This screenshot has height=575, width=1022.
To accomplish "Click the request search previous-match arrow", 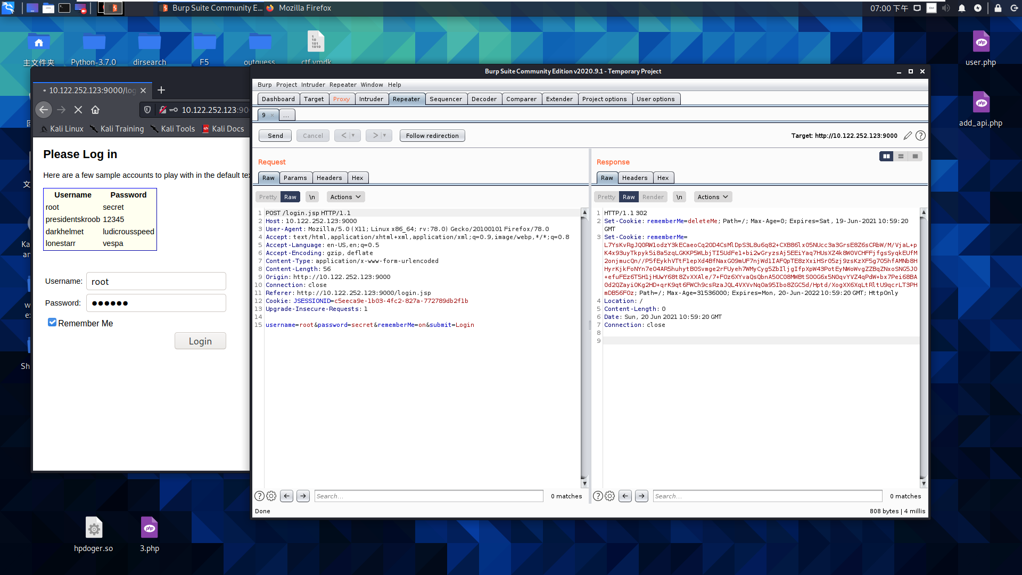I will 286,496.
